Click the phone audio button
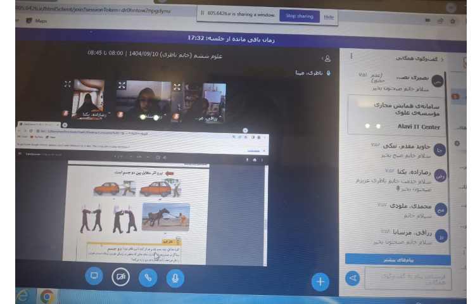Image resolution: width=475 pixels, height=304 pixels. 148,277
